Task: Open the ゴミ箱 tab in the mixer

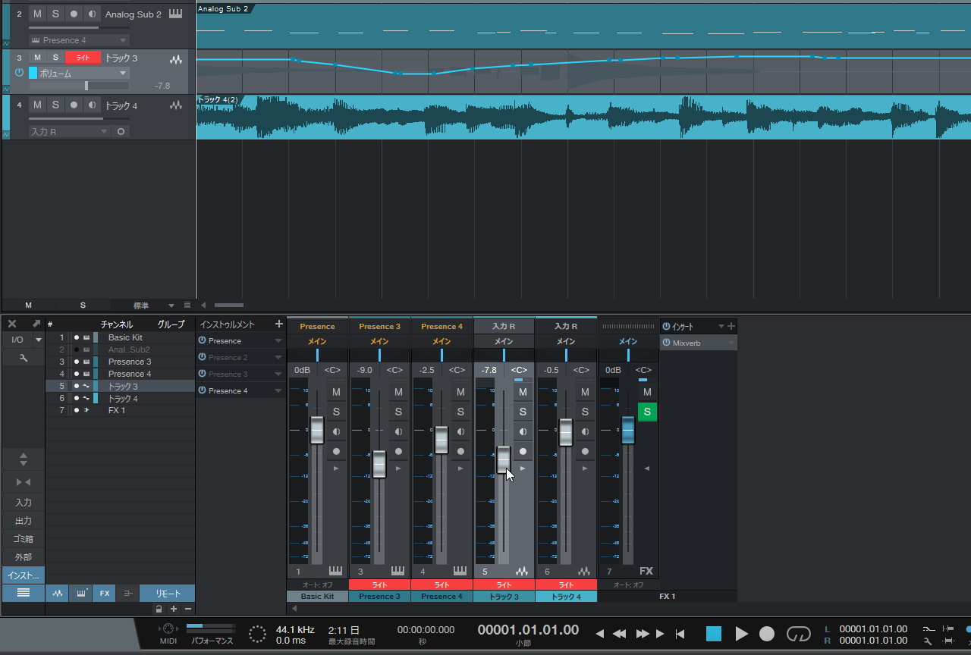Action: point(23,539)
